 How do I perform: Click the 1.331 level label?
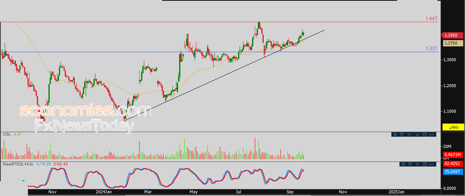point(431,48)
